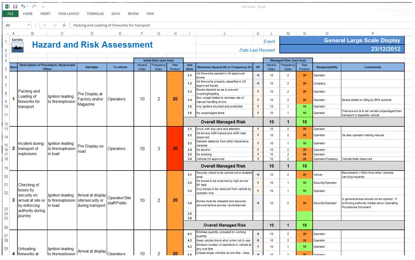The width and height of the screenshot is (415, 260).
Task: Switch to the PAGE LAYOUT ribbon tab
Action: (69, 14)
